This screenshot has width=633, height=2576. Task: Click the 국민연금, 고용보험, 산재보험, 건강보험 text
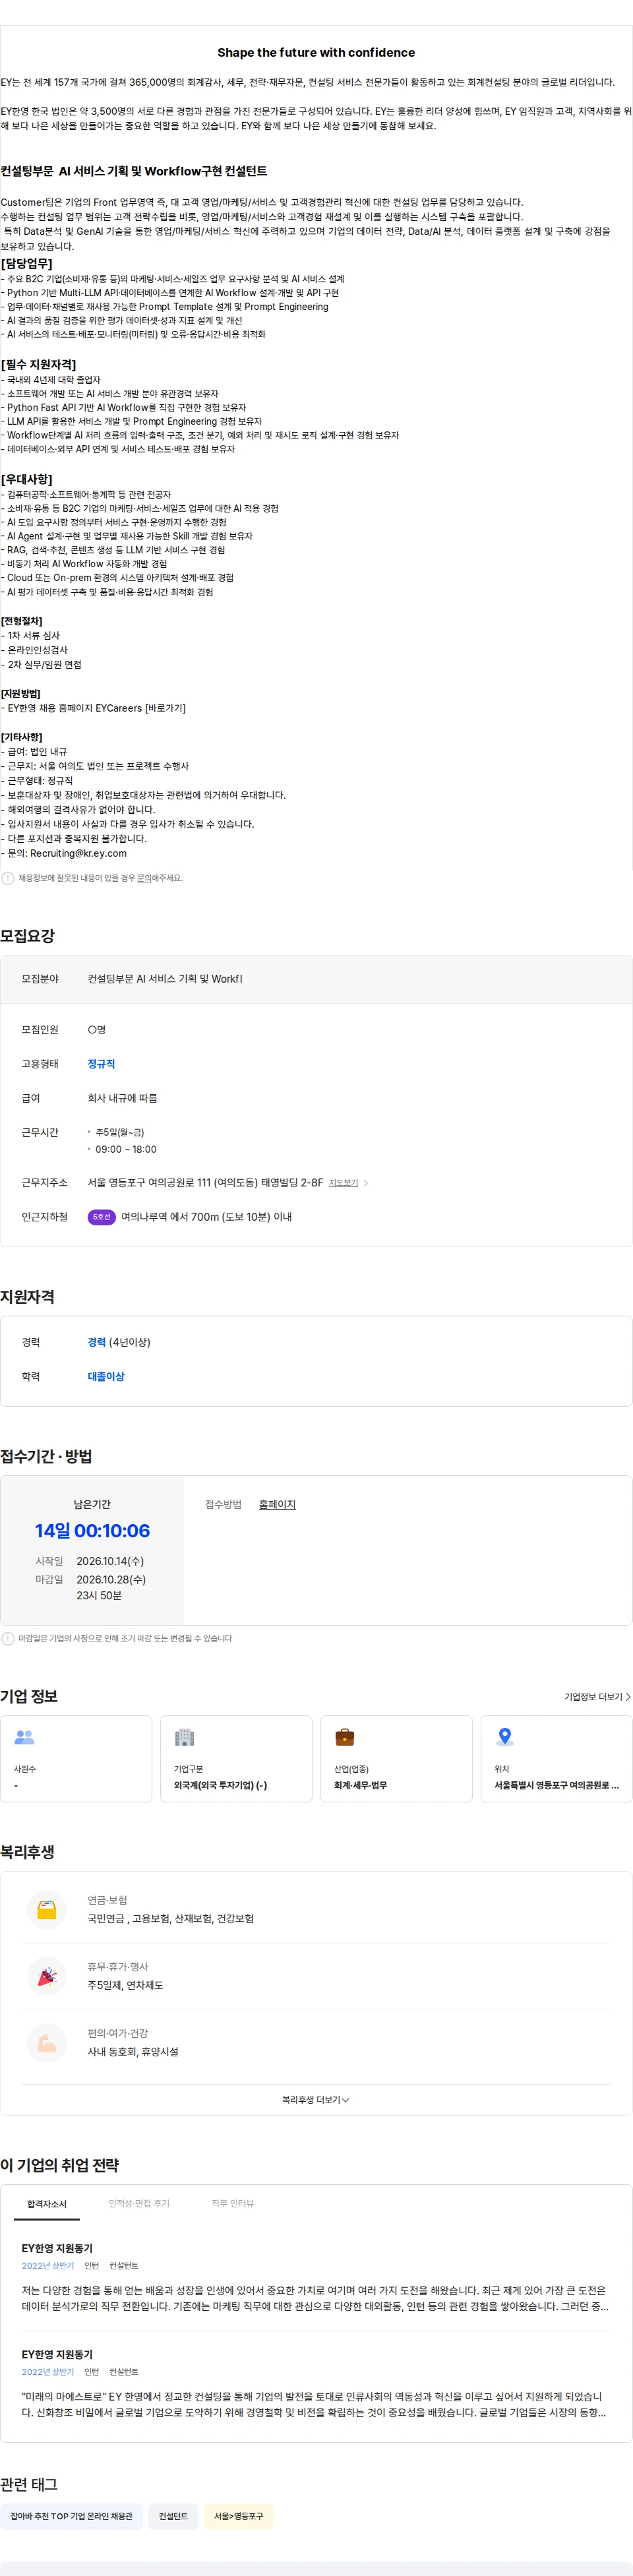[x=171, y=1918]
